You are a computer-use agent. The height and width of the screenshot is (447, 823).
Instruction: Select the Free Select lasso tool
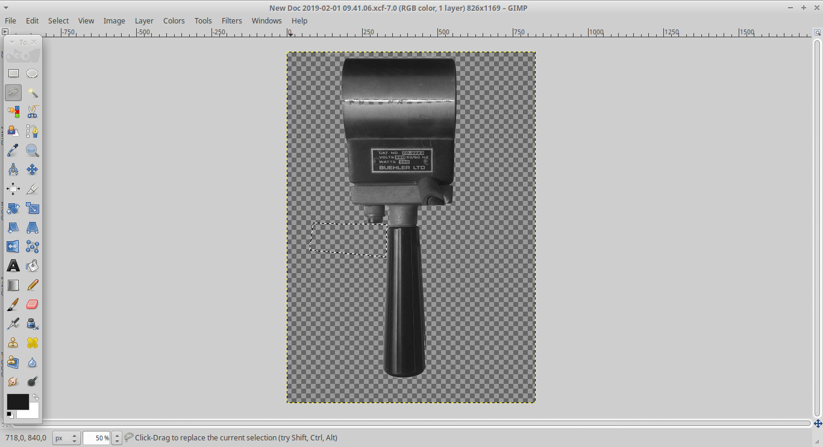tap(13, 93)
